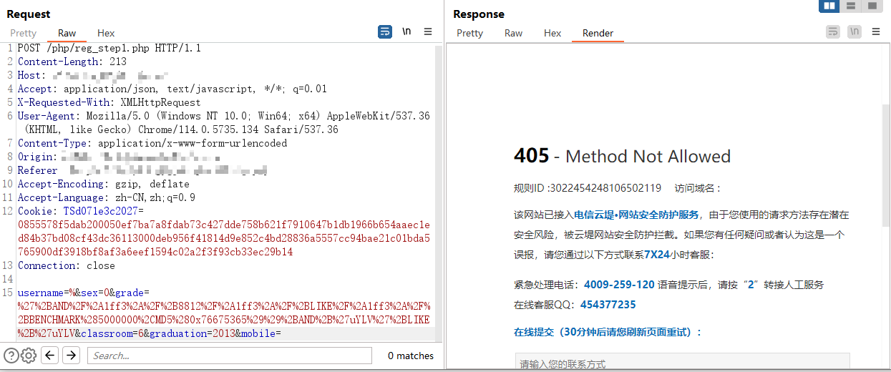Open search help question-mark icon

[11, 355]
